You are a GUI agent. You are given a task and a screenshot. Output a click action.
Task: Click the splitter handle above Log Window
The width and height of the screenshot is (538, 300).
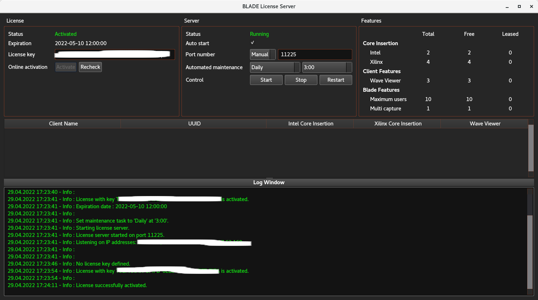269,178
